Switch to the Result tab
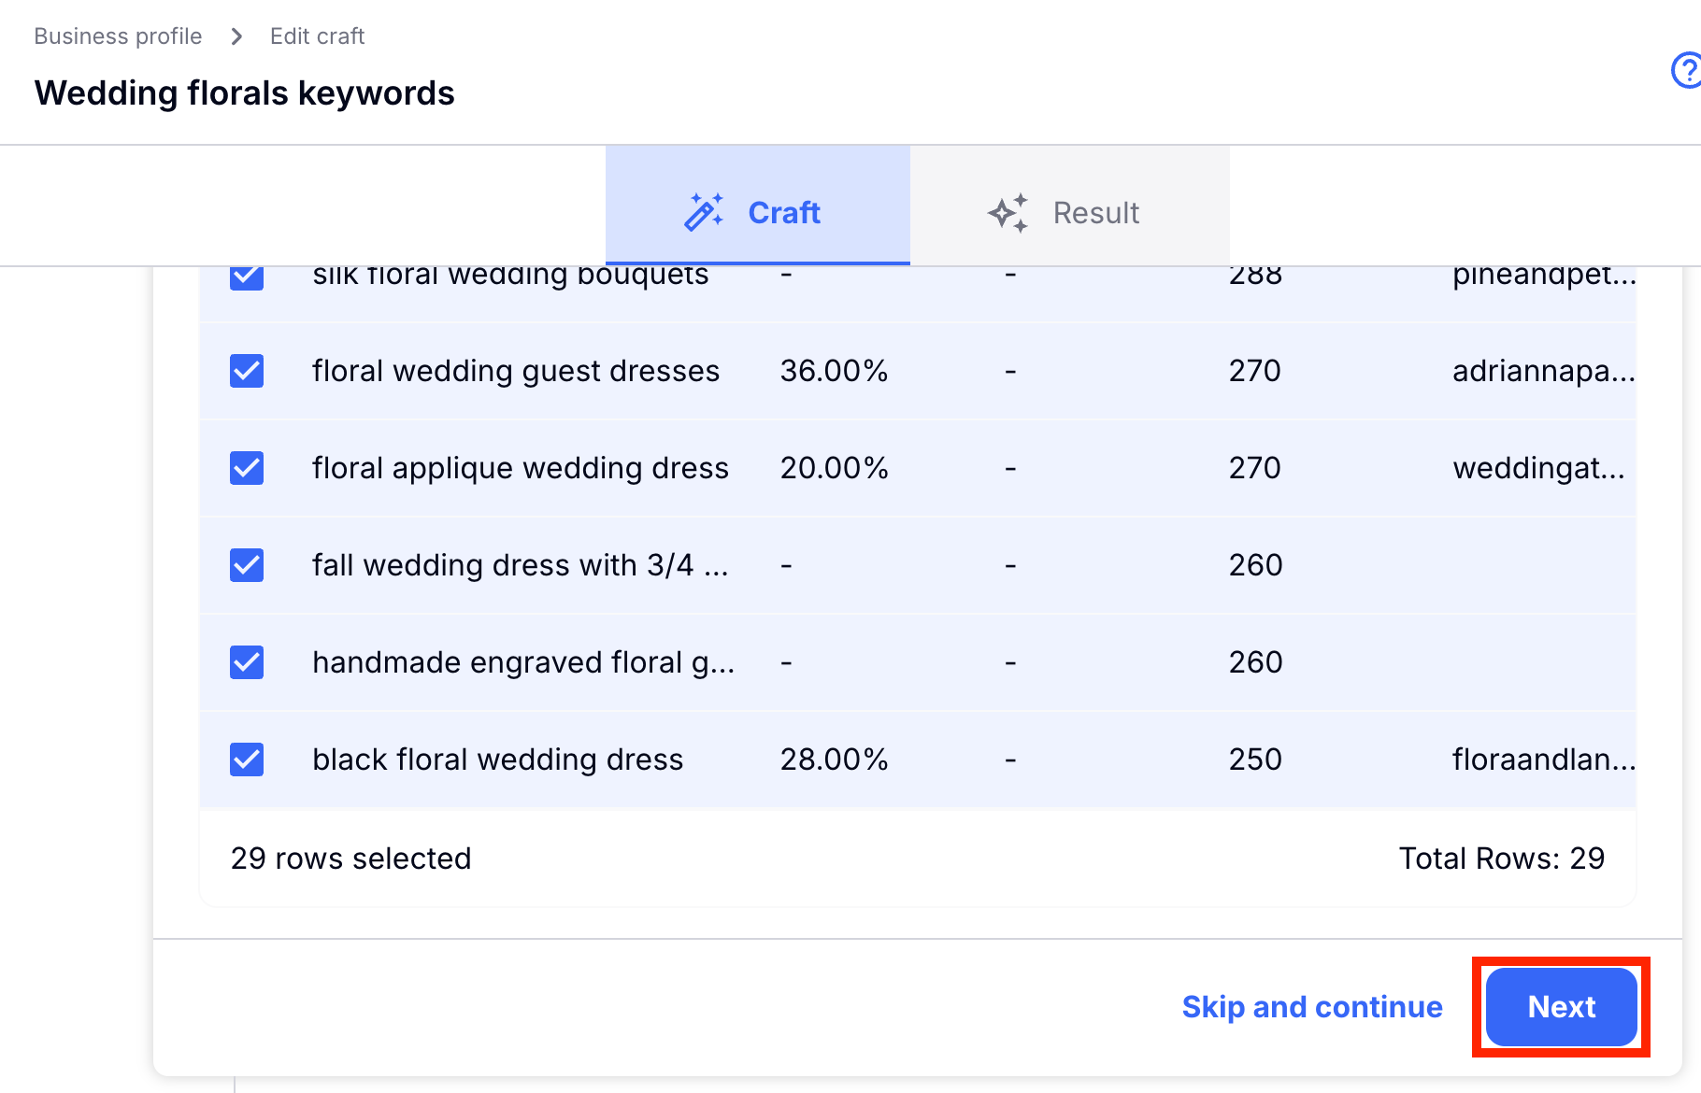Viewport: 1701px width, 1093px height. (1069, 212)
